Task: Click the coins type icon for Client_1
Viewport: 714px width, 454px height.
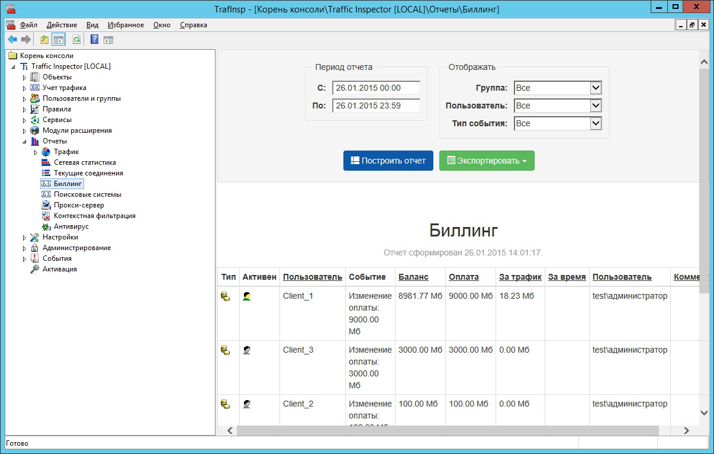Action: [226, 296]
